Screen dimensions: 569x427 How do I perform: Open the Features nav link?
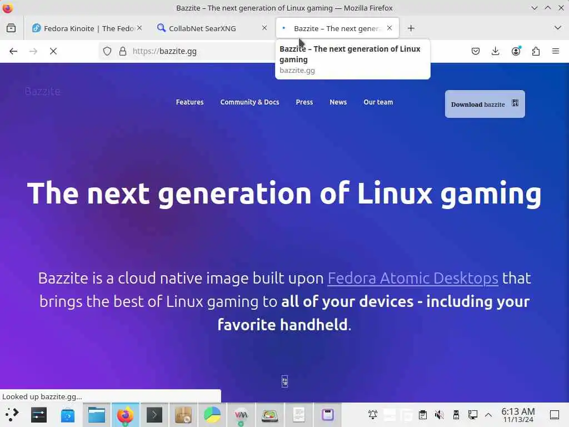[x=190, y=102]
